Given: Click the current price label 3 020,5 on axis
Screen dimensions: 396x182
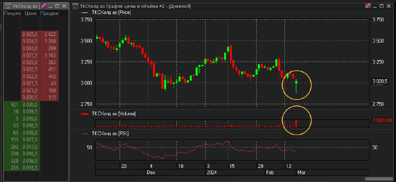Looking at the screenshot, I should 380,81.
